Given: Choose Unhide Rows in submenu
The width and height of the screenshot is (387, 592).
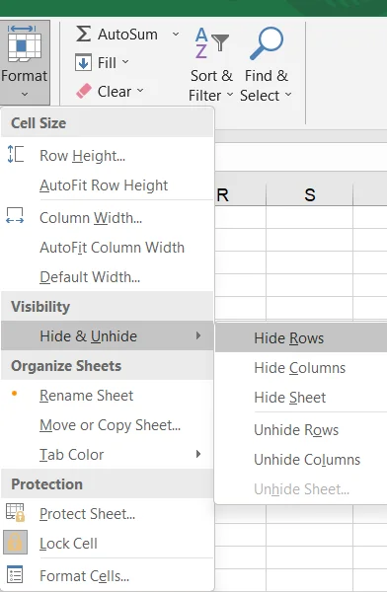Looking at the screenshot, I should (x=301, y=429).
